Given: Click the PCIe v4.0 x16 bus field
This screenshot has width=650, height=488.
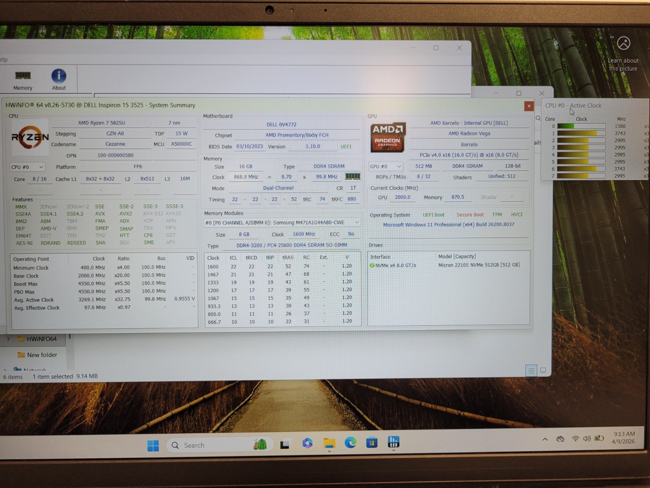Looking at the screenshot, I should pyautogui.click(x=469, y=155).
